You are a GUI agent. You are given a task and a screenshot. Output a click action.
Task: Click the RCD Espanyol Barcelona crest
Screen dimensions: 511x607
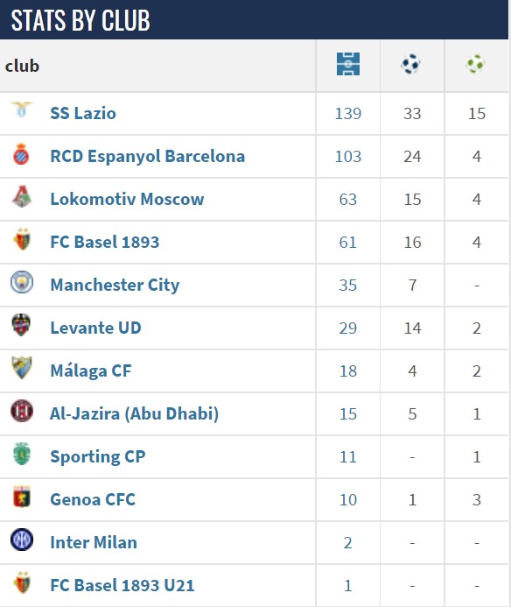[x=21, y=154]
